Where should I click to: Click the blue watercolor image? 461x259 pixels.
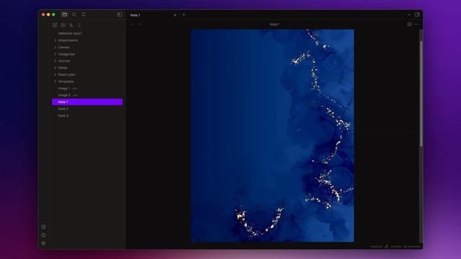coord(272,135)
